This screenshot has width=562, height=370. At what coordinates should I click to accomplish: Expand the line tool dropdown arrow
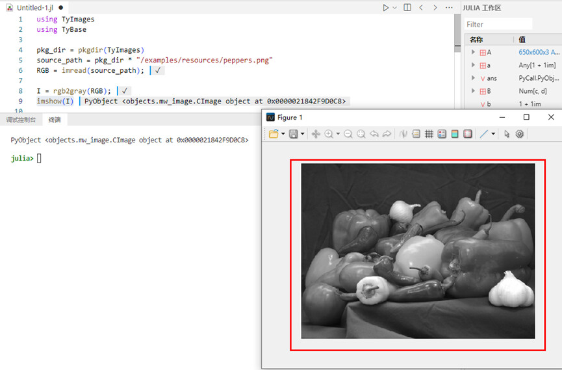click(x=493, y=134)
